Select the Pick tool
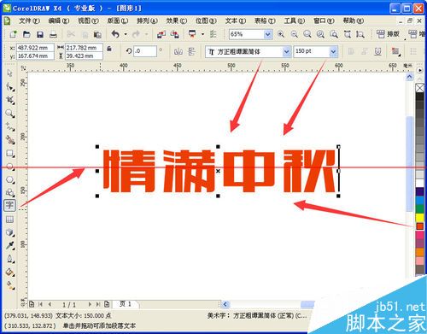427x334 pixels. coord(10,73)
